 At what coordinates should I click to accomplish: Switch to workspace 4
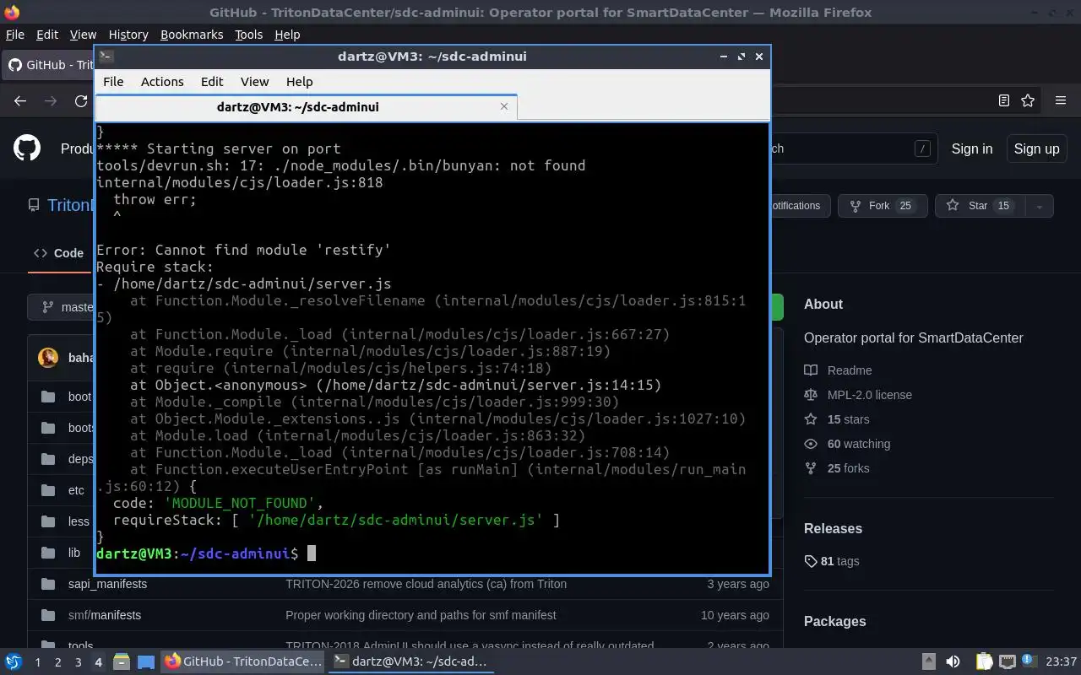pos(98,662)
